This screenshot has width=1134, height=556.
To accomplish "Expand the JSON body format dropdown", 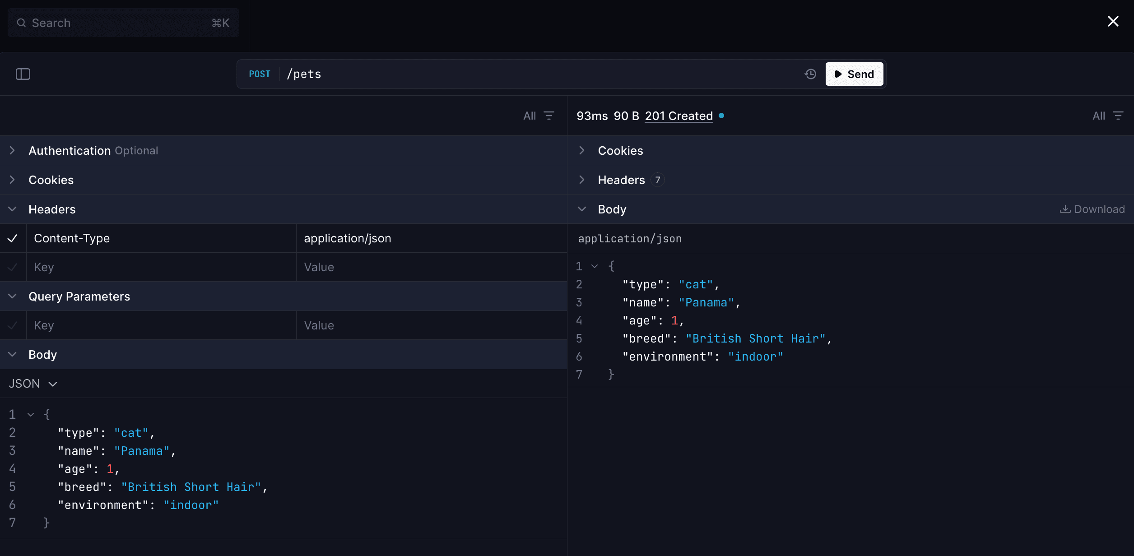I will click(x=32, y=383).
